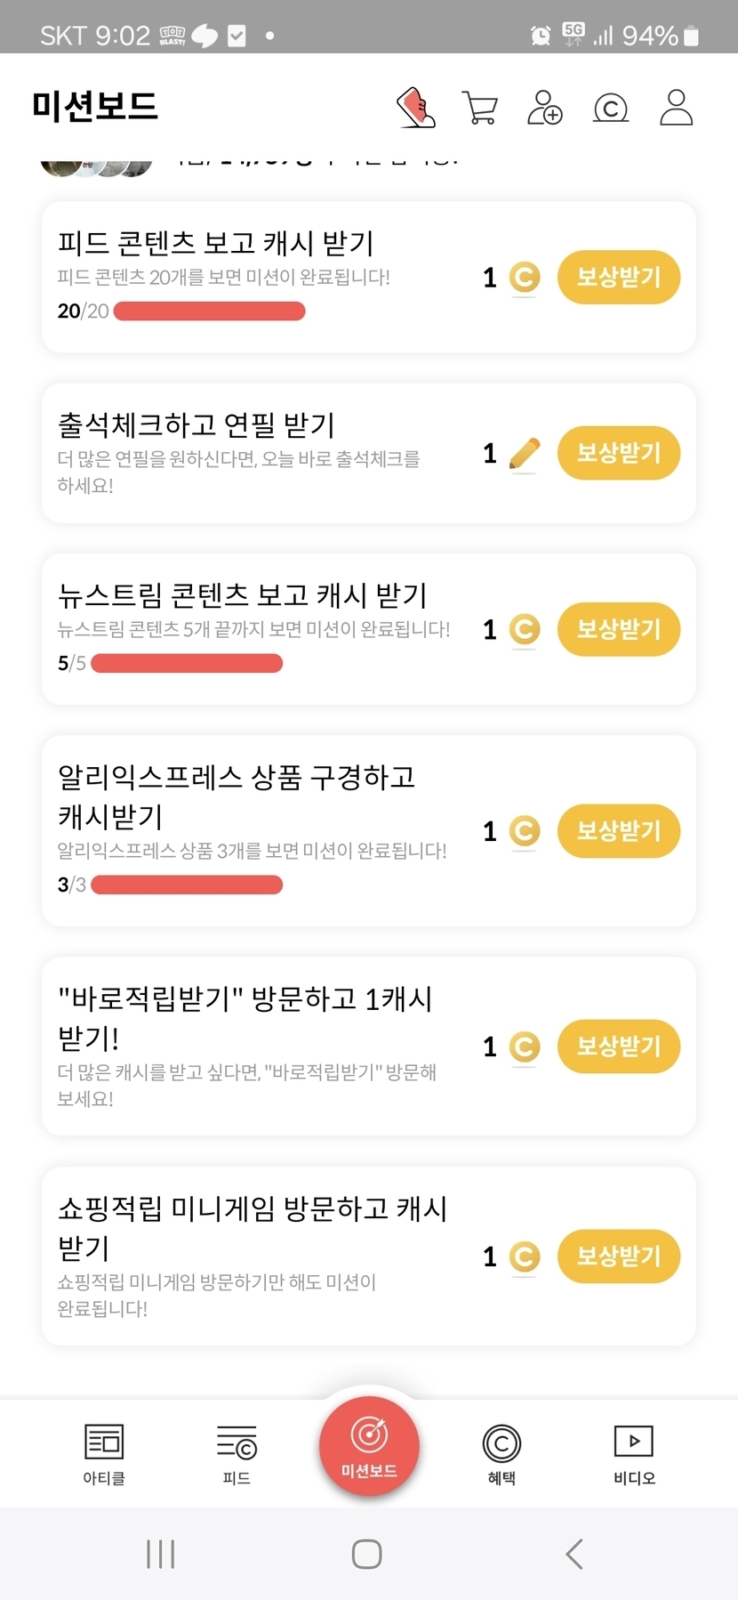Image resolution: width=738 pixels, height=1600 pixels.
Task: Open the shopping cart
Action: [x=480, y=108]
